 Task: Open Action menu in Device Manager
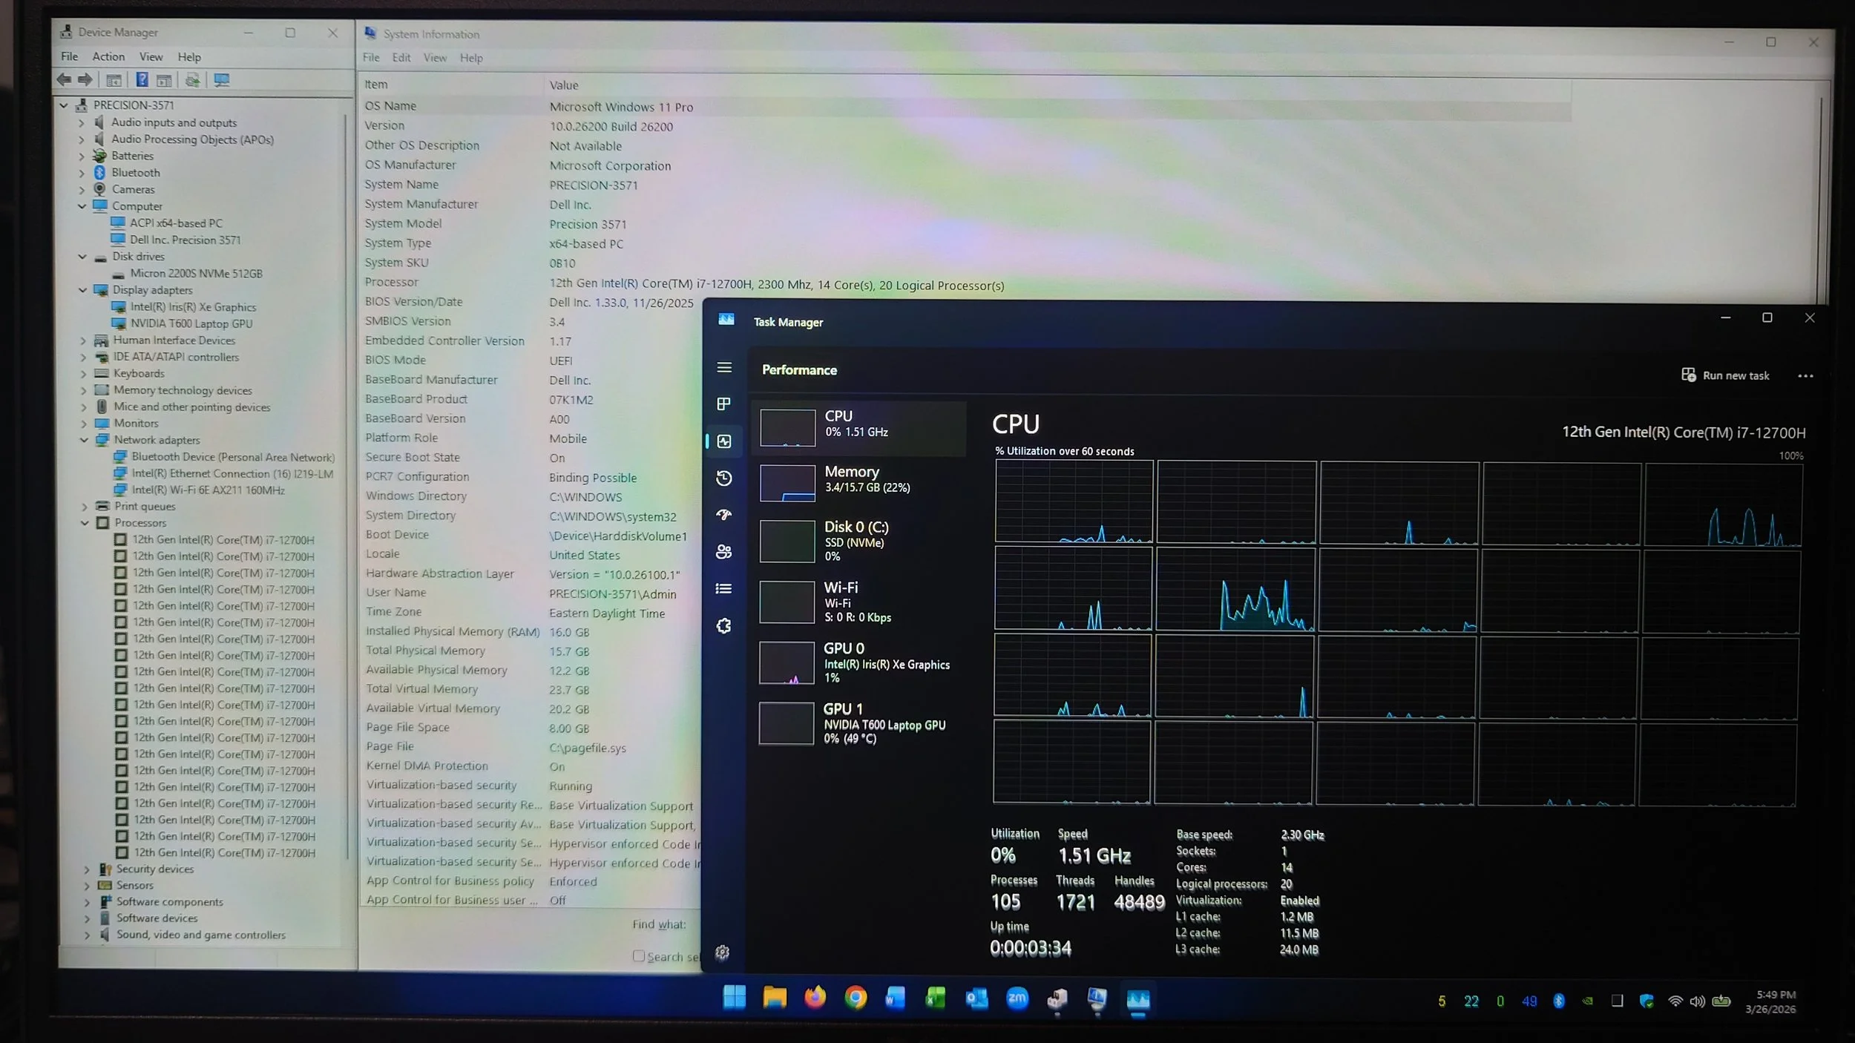[108, 56]
